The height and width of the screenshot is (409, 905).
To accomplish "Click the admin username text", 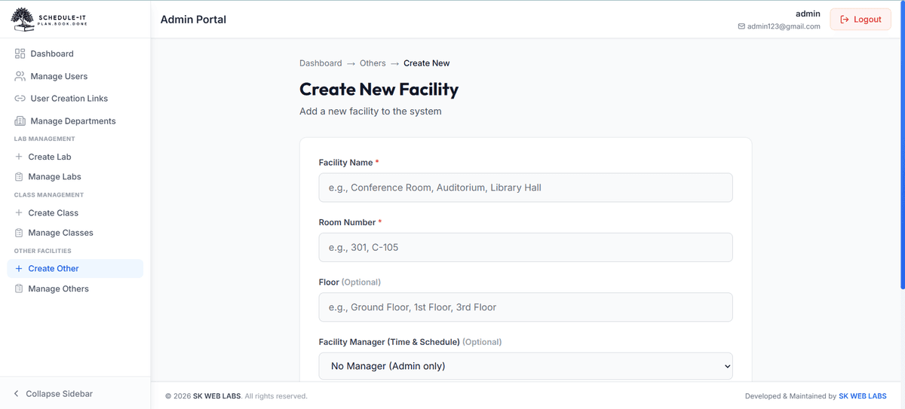I will pyautogui.click(x=808, y=14).
